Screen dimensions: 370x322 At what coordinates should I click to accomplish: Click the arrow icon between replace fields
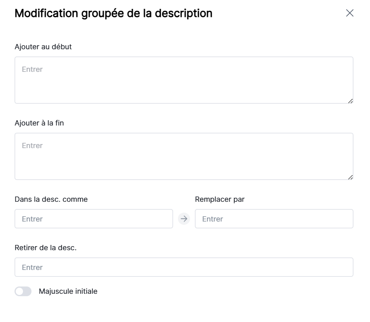point(184,219)
